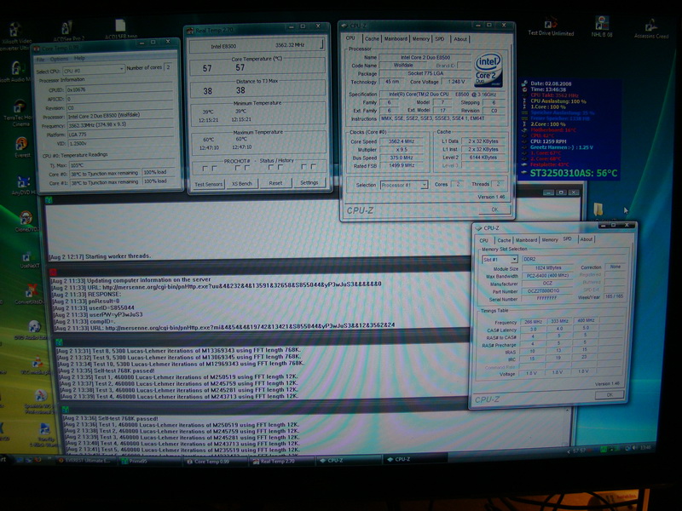Click the Core Speed value in CPU-Z
Viewport: 682px width, 511px height.
tap(402, 141)
